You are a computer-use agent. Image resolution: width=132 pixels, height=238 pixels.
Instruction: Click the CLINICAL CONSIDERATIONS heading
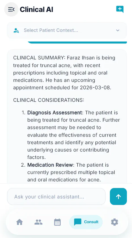coord(48,100)
